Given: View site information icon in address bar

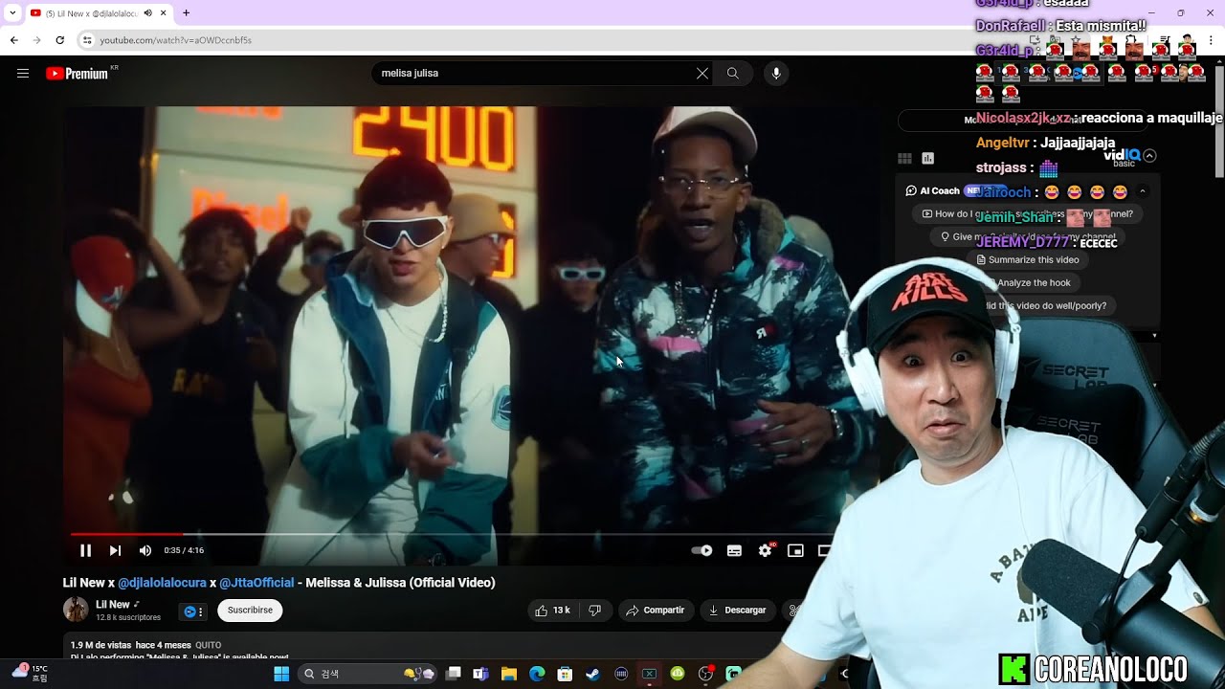Looking at the screenshot, I should [87, 40].
